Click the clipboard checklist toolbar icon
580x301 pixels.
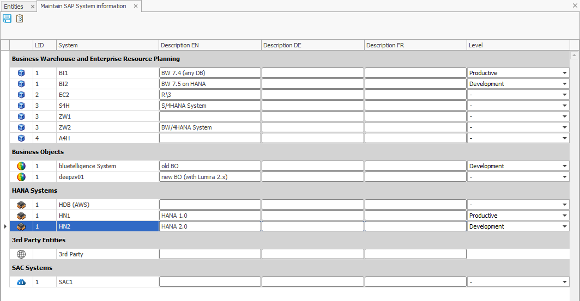click(20, 19)
